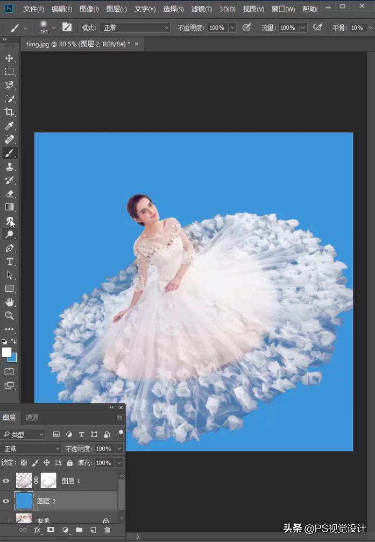This screenshot has height=542, width=375.
Task: Toggle the lock all button for layer
Action: coord(69,463)
